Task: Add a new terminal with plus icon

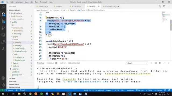Action: [x=151, y=63]
